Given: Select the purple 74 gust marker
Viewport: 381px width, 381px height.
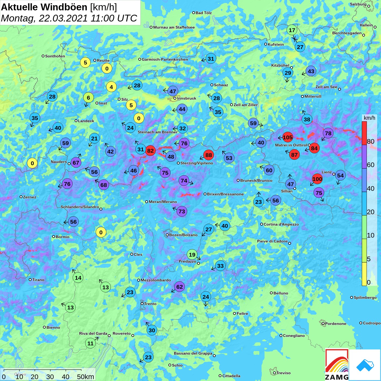Looking at the screenshot, I should (x=184, y=181).
